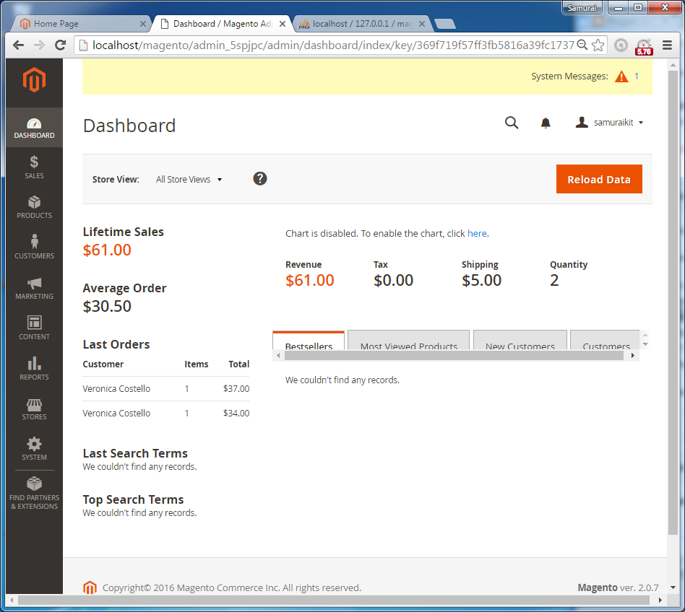Viewport: 685px width, 612px height.
Task: Open the Reports menu in the sidebar
Action: (34, 369)
